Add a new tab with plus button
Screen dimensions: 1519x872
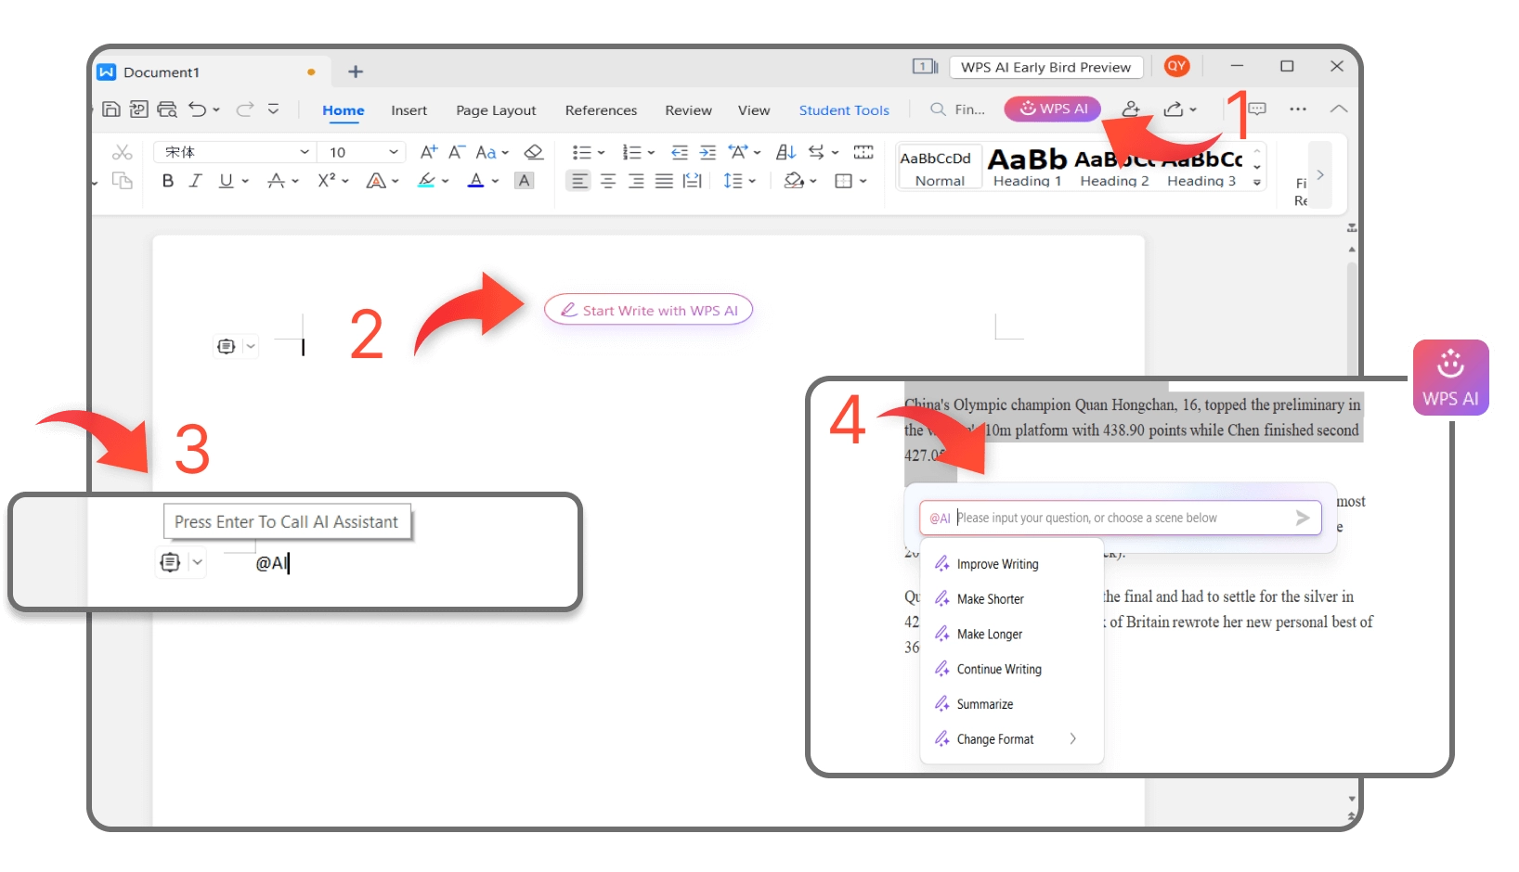click(356, 71)
